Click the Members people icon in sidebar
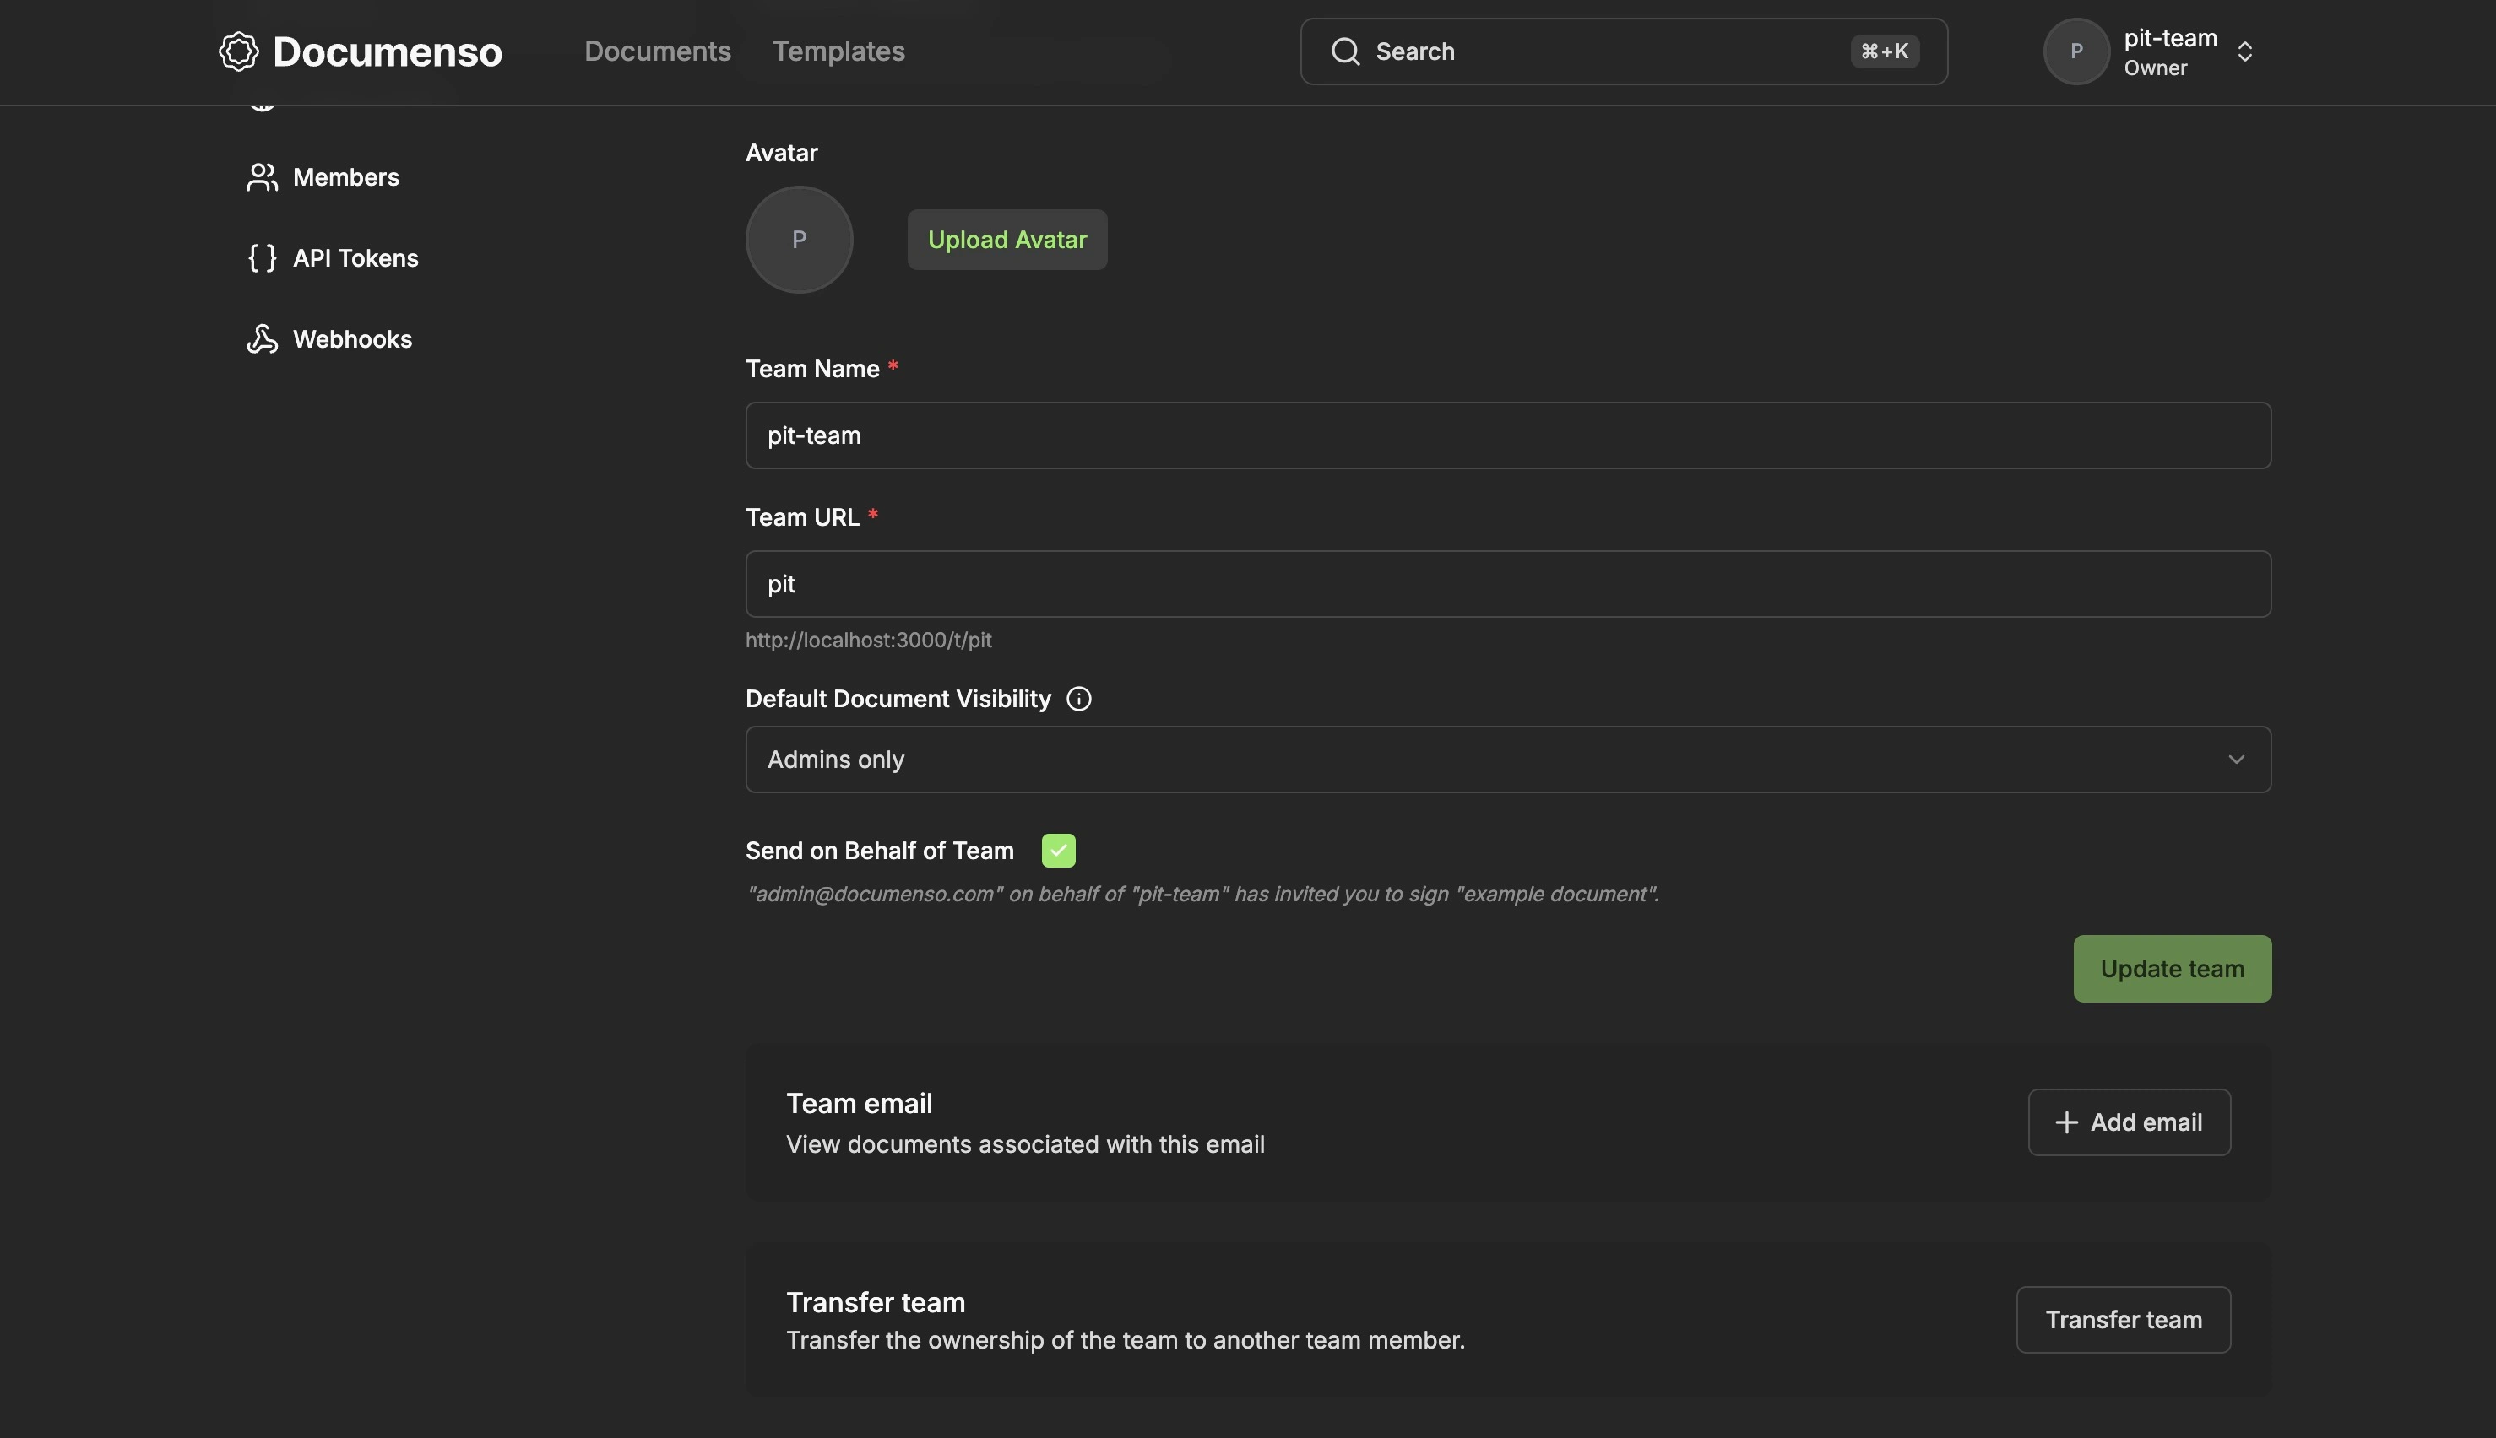This screenshot has width=2496, height=1438. point(262,178)
